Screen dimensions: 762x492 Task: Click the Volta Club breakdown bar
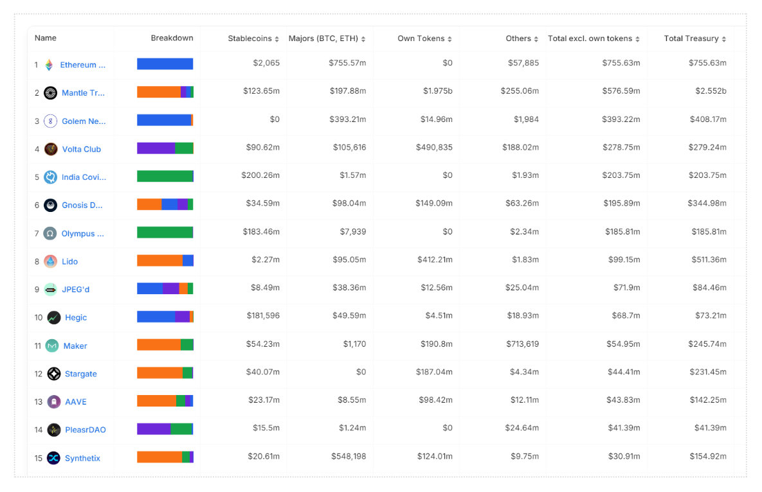pyautogui.click(x=165, y=148)
